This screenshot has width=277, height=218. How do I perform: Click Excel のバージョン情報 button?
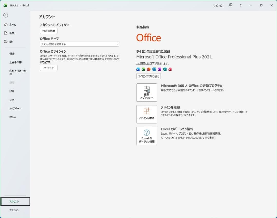tap(146, 136)
